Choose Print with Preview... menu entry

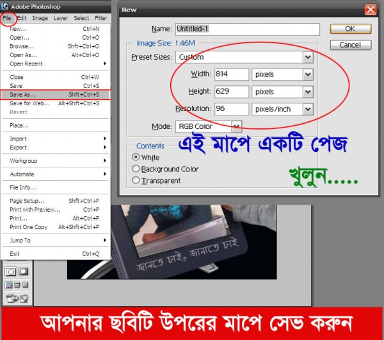pyautogui.click(x=55, y=210)
